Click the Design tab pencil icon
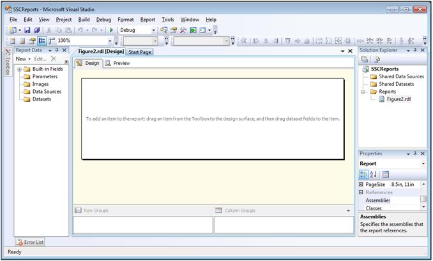 click(80, 63)
